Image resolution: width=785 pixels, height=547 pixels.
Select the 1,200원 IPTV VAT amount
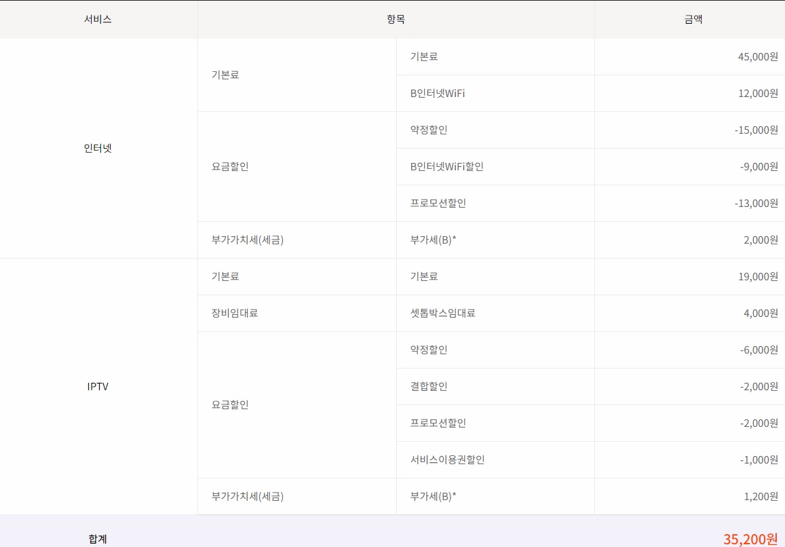(x=761, y=496)
